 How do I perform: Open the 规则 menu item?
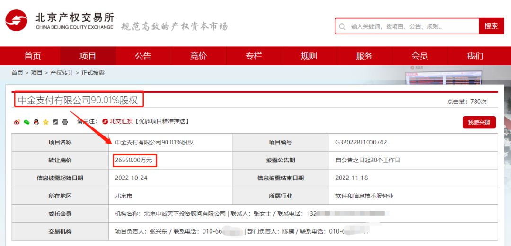309,56
